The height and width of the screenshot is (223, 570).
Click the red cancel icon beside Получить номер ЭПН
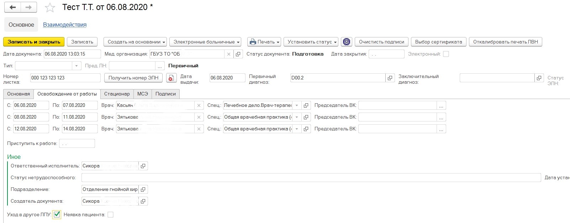pyautogui.click(x=171, y=78)
